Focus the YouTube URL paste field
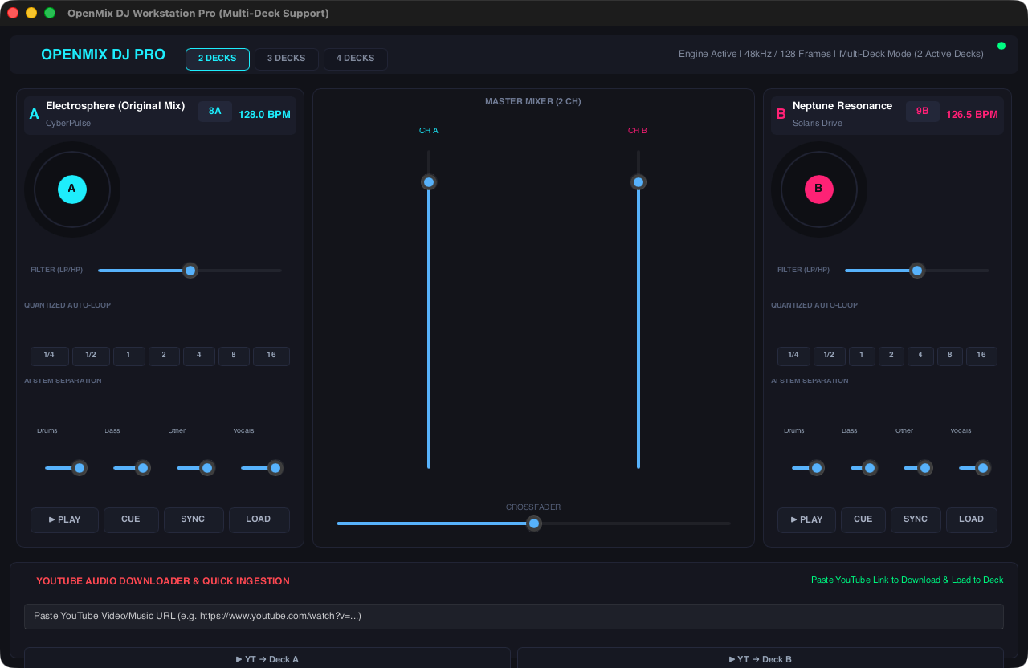Screen dimensions: 1028x668 (x=514, y=617)
